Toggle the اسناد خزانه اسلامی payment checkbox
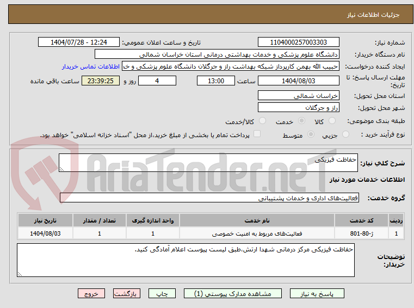Image resolution: width=414 pixels, height=308 pixels. (x=257, y=134)
